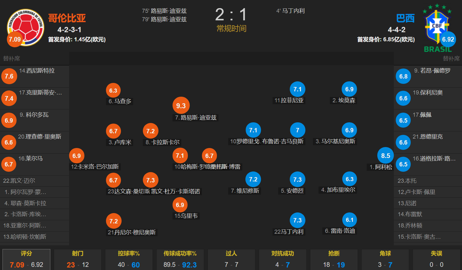Select Vinícius 7.2 rating circle
462x270 pixels.
(253, 179)
